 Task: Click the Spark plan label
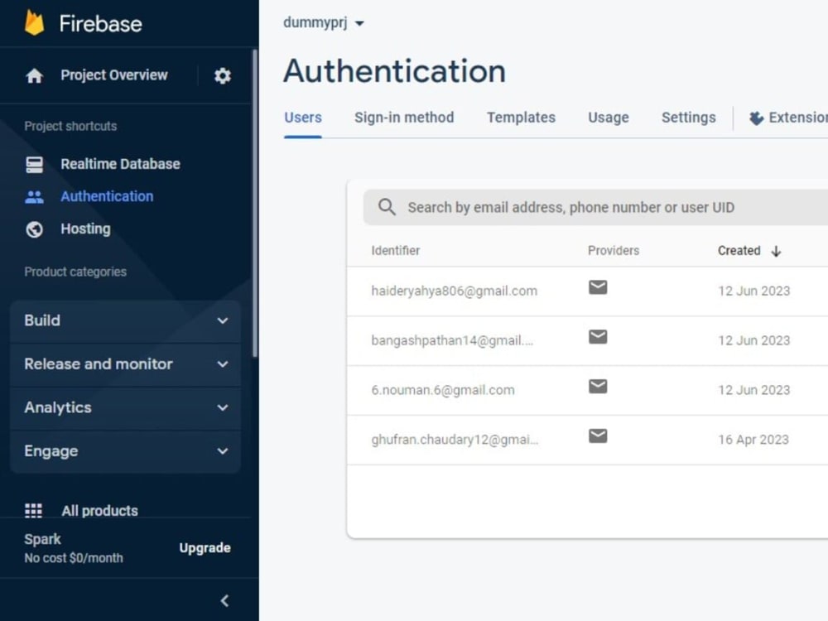pos(42,539)
